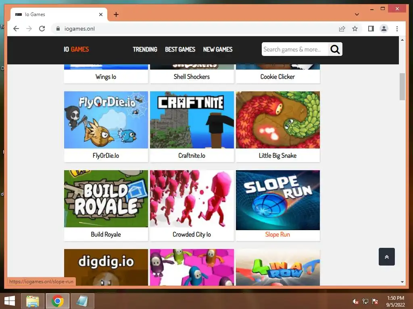Screen dimensions: 413x309
Task: Open the NEW GAMES menu item
Action: point(218,49)
